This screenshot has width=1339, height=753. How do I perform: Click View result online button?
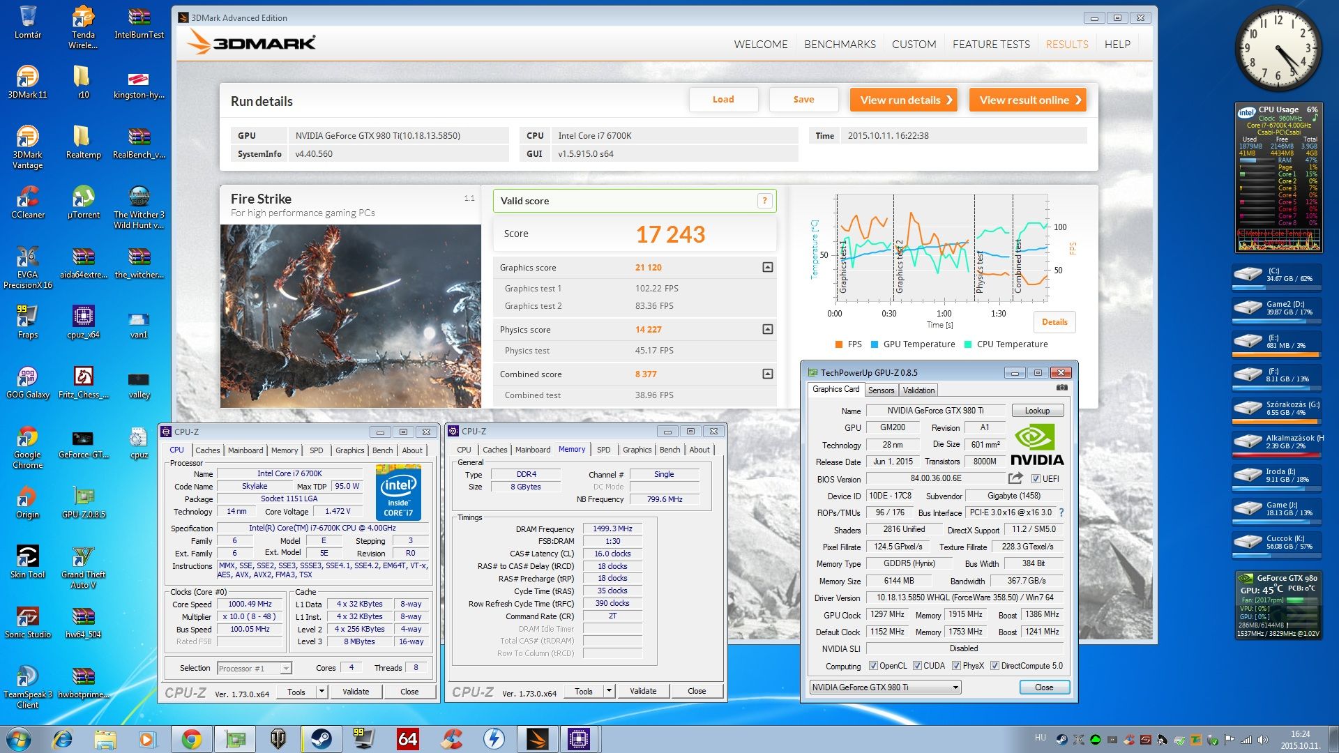point(1027,100)
